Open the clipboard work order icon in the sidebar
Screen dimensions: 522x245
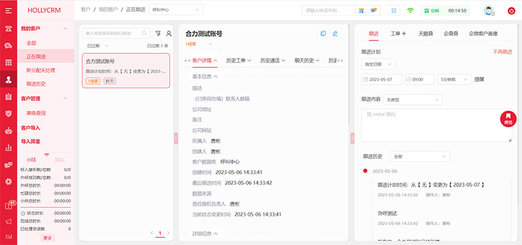(x=8, y=96)
